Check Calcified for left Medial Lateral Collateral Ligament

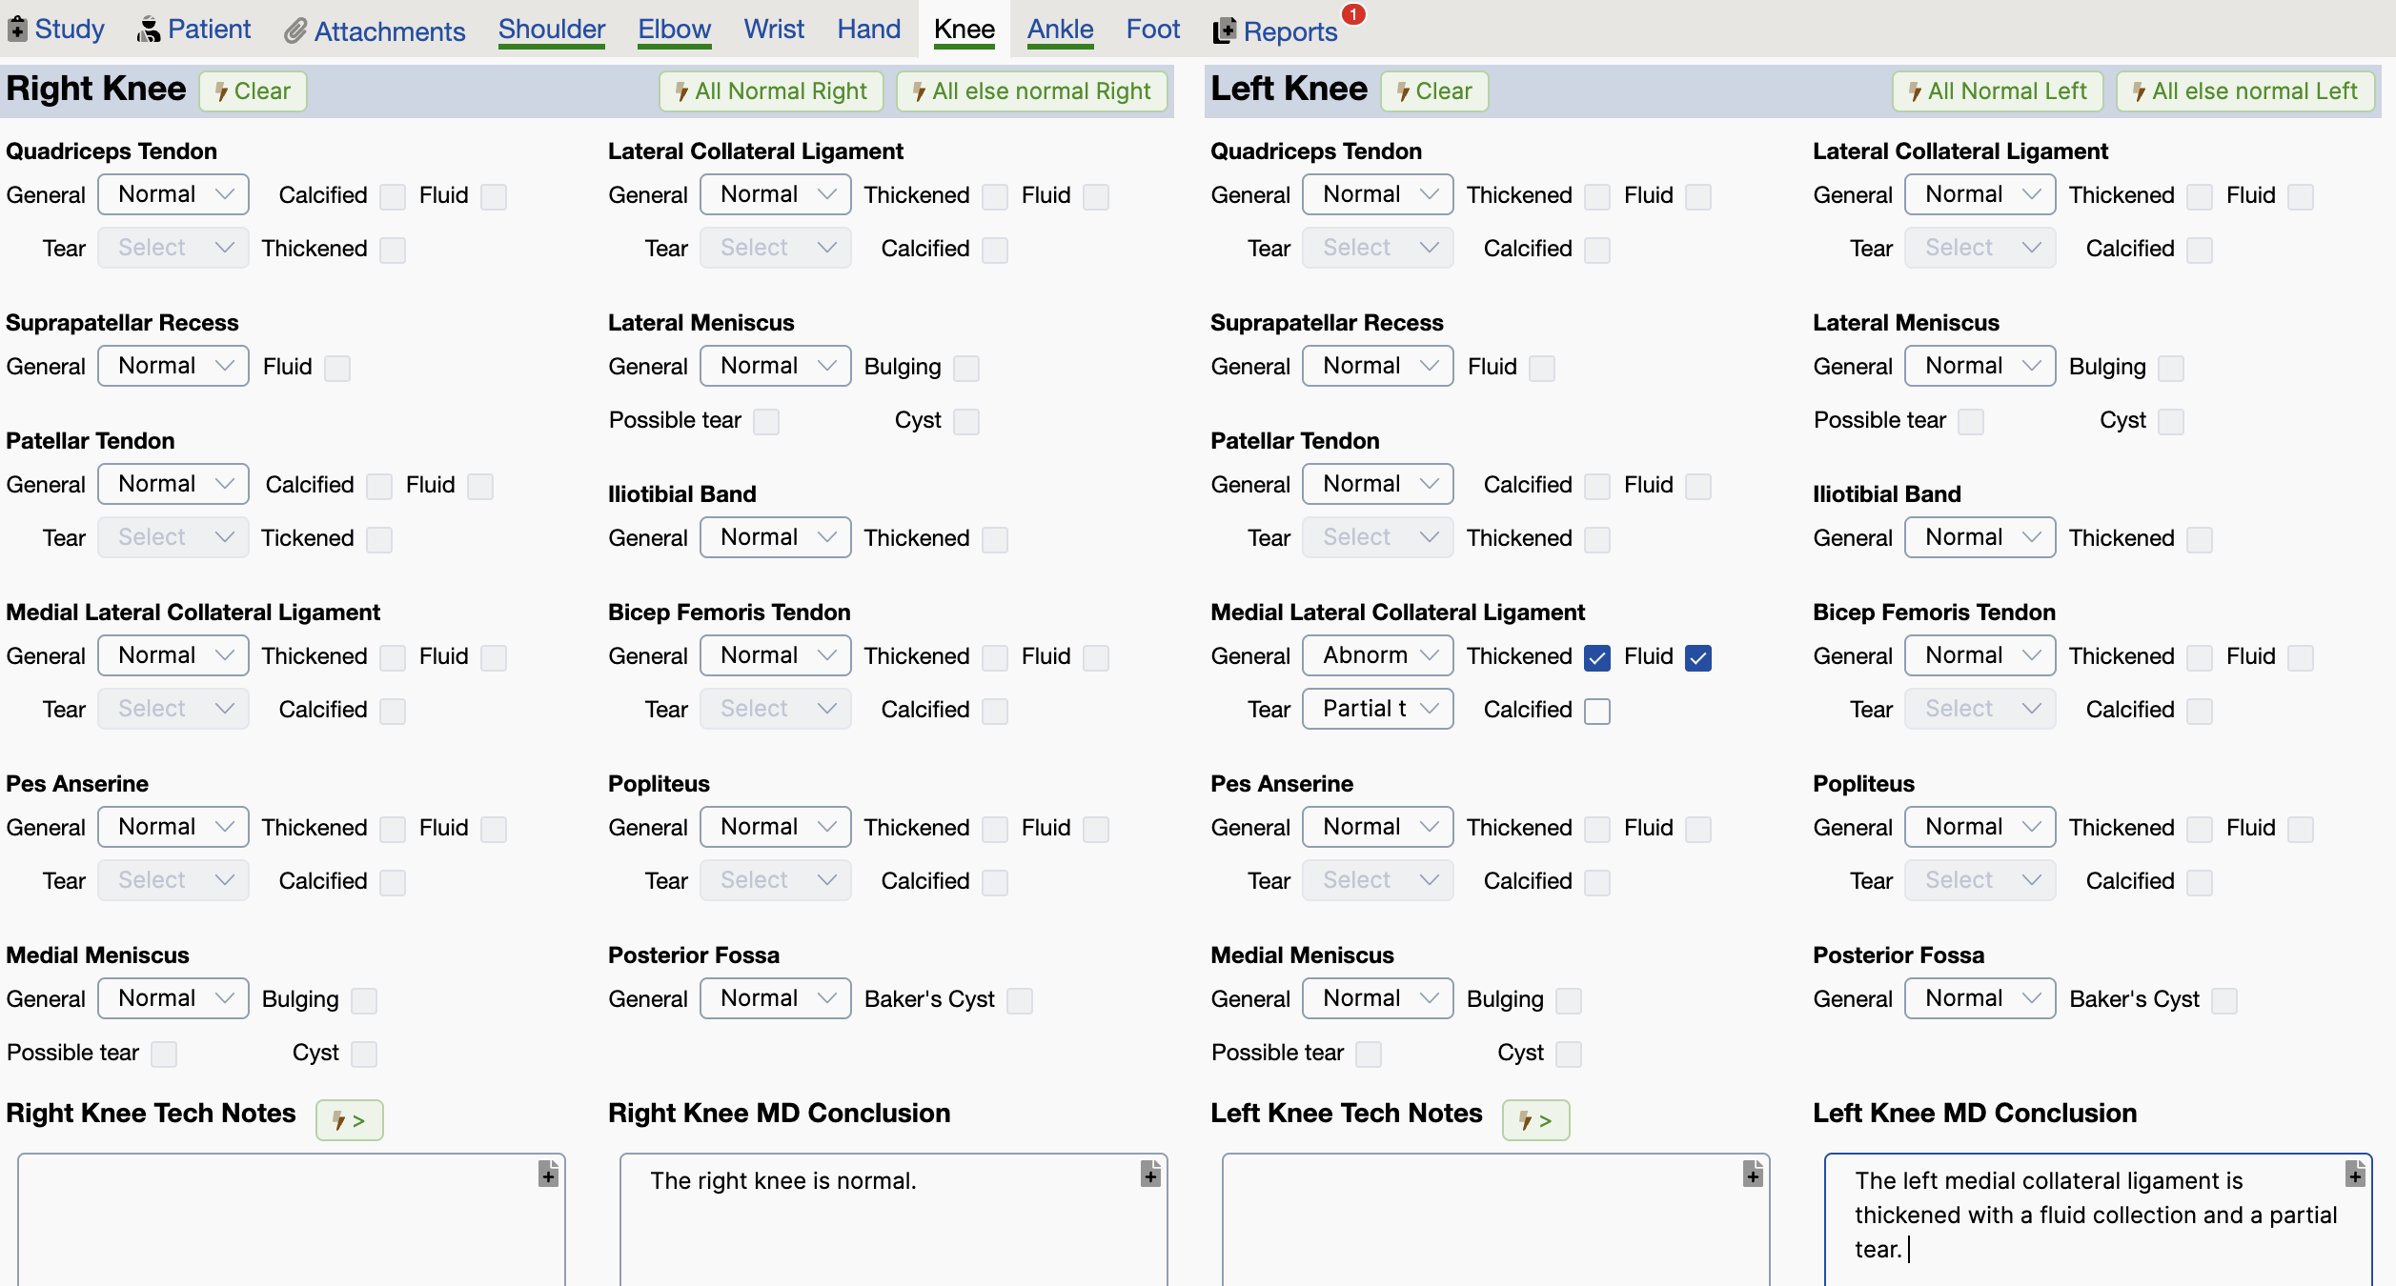pos(1597,711)
